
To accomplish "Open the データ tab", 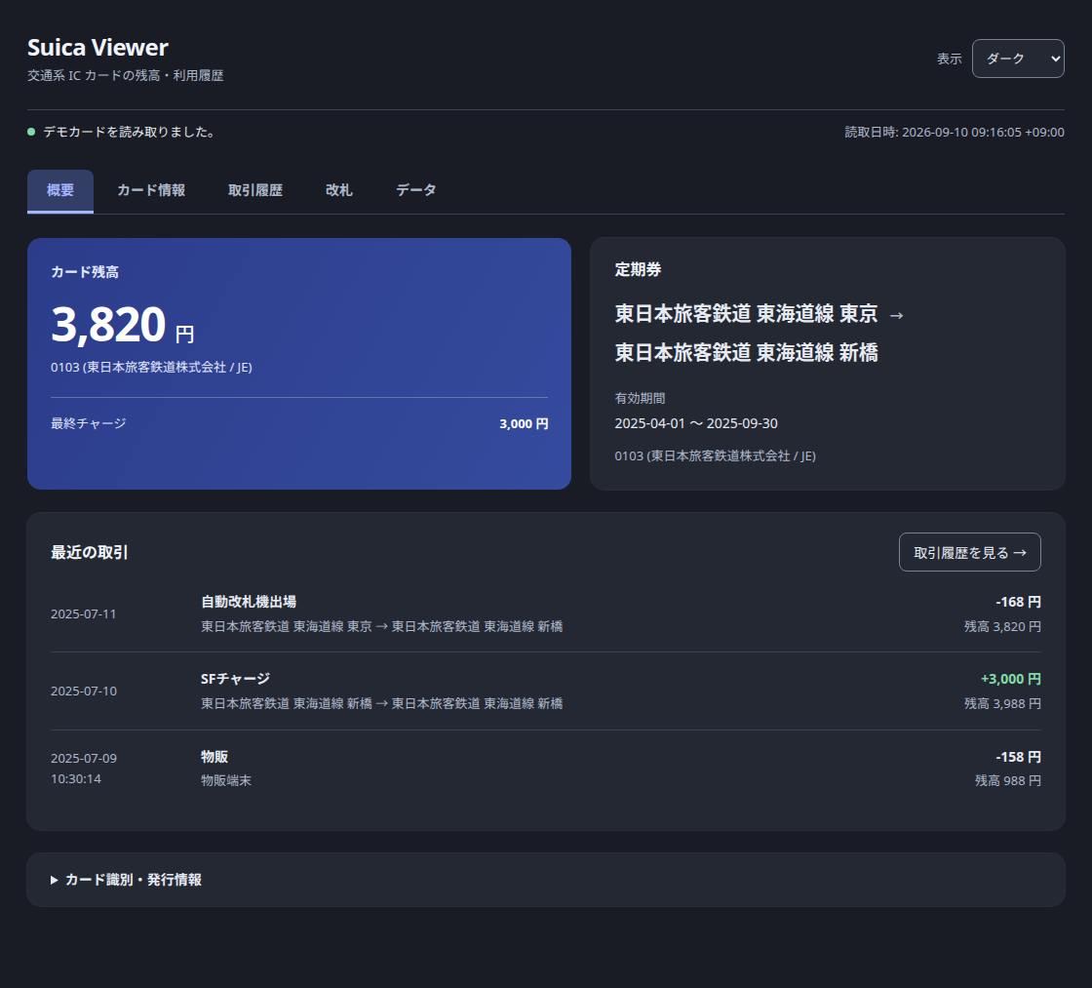I will (415, 190).
